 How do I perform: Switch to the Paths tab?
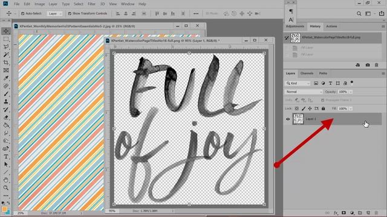point(323,74)
